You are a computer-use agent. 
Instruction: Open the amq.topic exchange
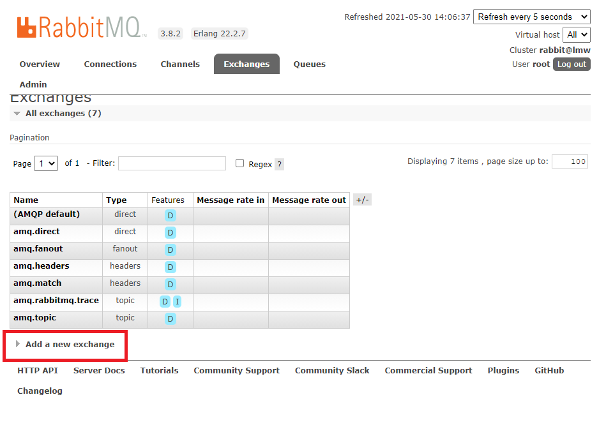click(x=34, y=317)
